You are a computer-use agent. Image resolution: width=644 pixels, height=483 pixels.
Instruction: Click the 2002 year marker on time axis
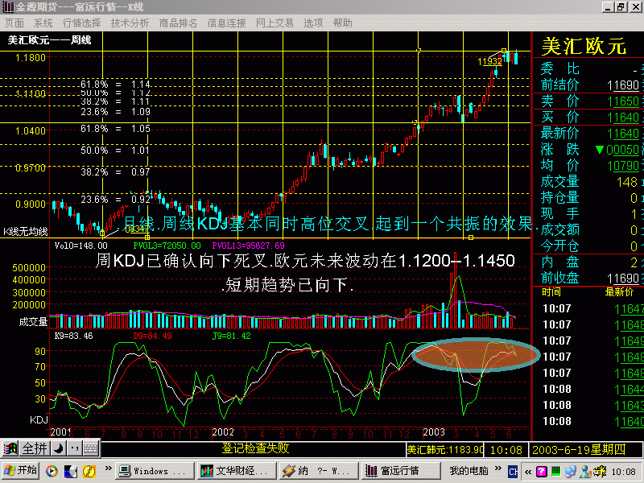[x=223, y=432]
